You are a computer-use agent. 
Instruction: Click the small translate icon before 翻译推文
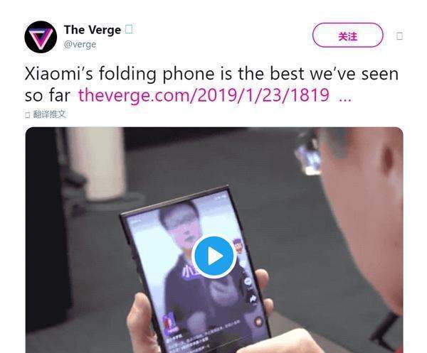tap(28, 115)
